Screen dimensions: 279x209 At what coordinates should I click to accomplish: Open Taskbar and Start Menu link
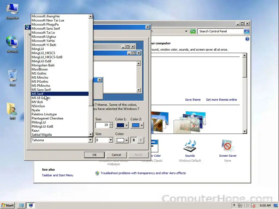click(57, 175)
